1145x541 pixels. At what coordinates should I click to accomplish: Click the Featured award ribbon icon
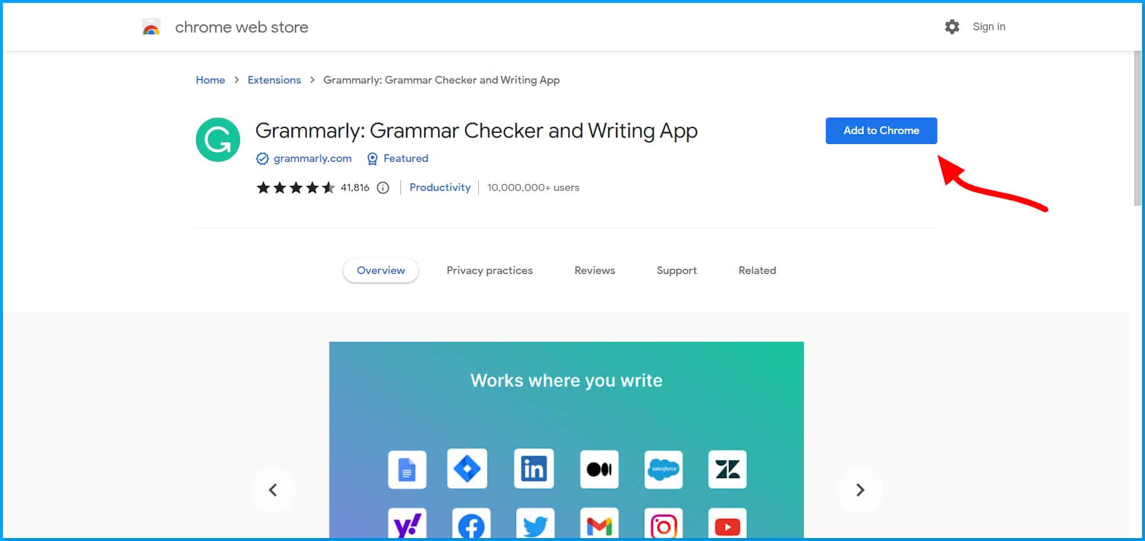372,158
